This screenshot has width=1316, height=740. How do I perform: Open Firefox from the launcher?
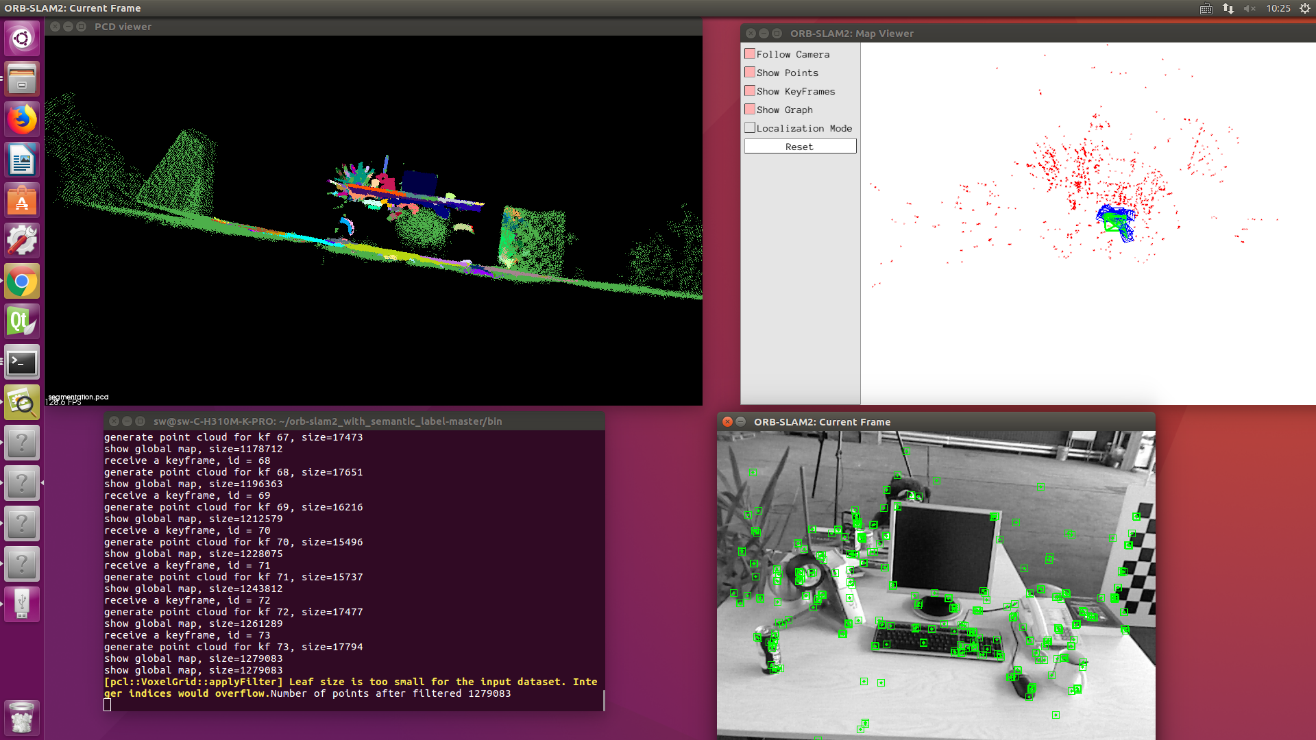point(22,119)
